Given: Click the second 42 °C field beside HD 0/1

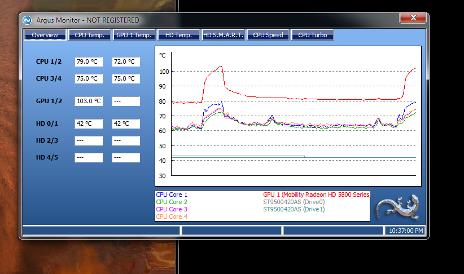Looking at the screenshot, I should click(x=126, y=123).
